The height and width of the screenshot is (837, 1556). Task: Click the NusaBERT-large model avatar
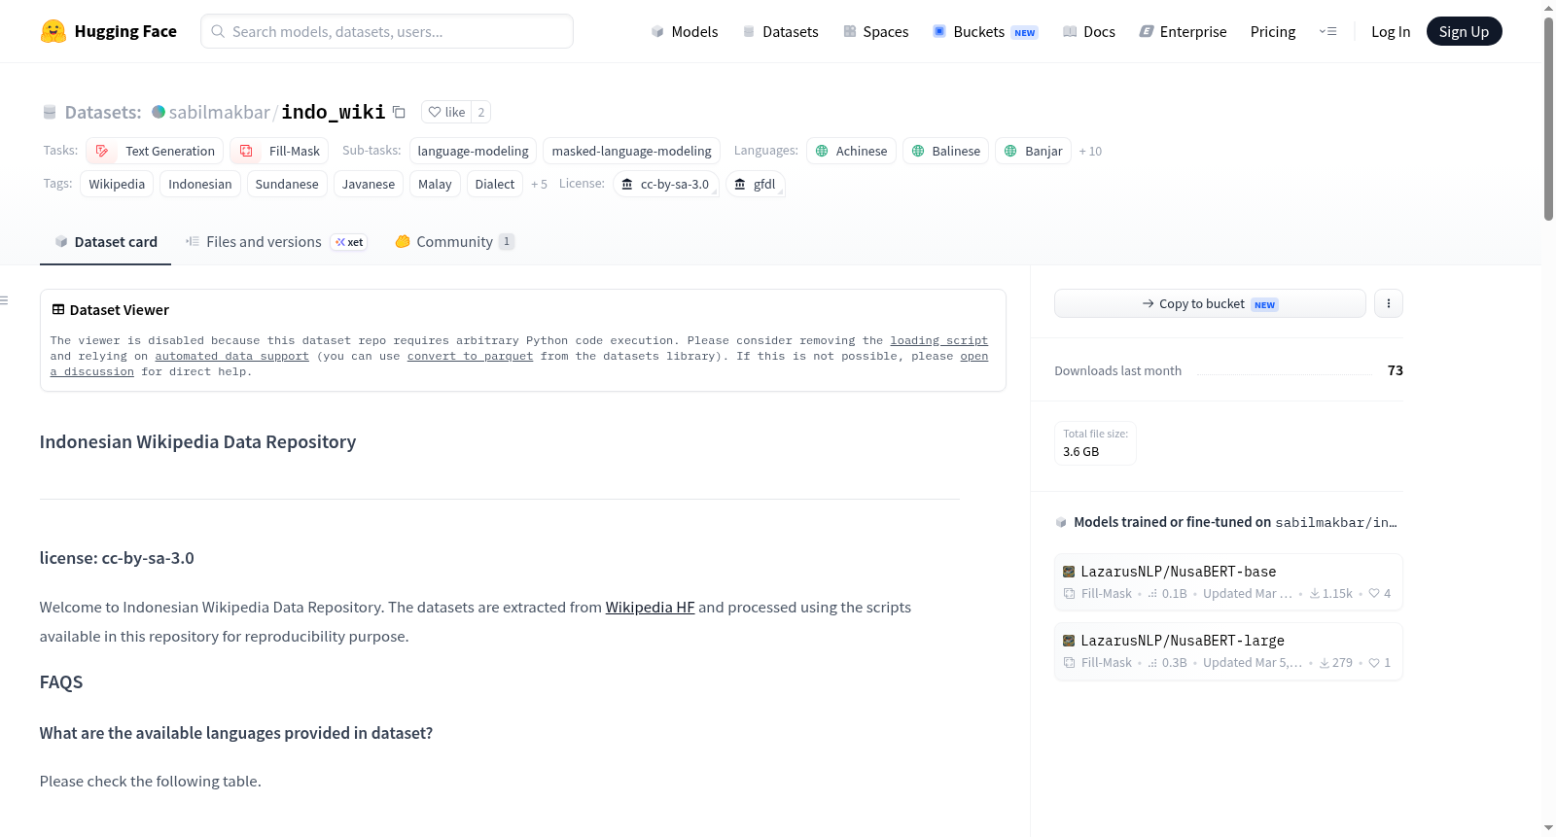(x=1069, y=641)
